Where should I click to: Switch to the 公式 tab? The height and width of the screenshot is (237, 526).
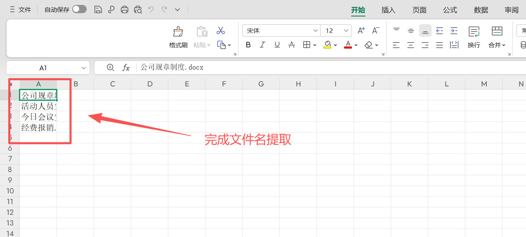450,10
